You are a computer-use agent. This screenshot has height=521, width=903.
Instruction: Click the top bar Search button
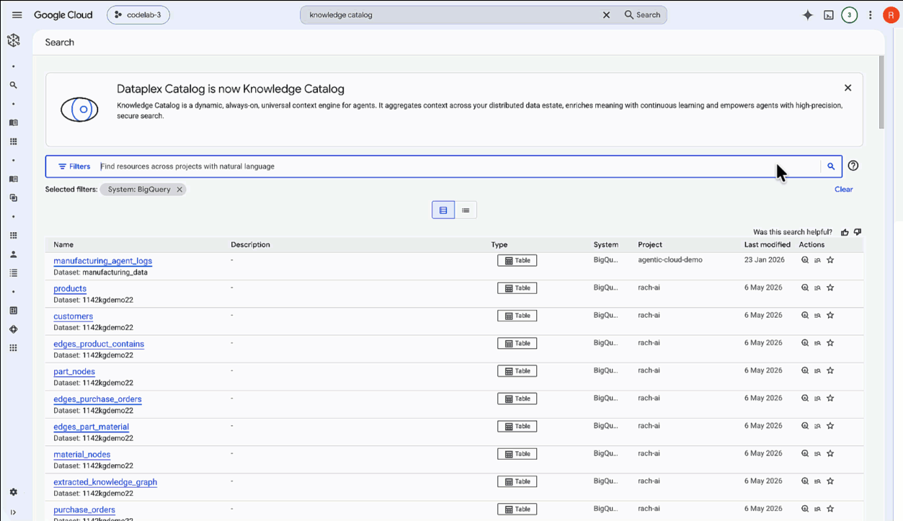642,14
